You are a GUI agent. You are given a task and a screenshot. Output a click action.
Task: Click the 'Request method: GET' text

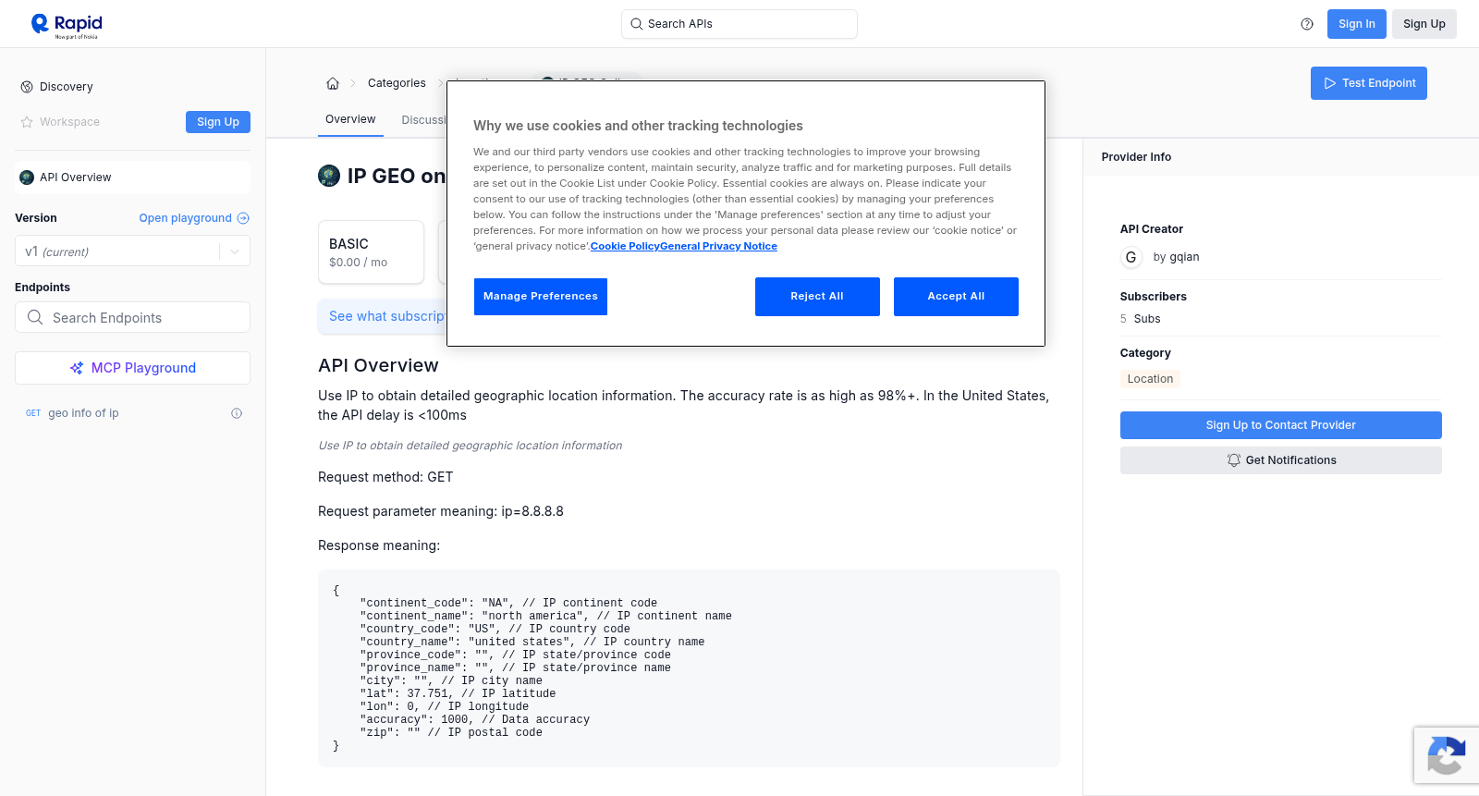pos(385,477)
